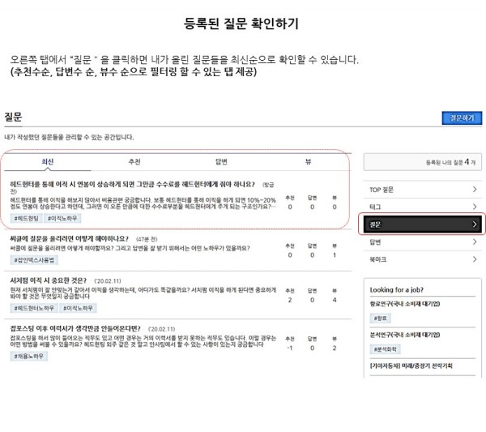Open question '서치펌 이직 시 중요한 것은?'
The image size is (486, 432).
(x=47, y=280)
